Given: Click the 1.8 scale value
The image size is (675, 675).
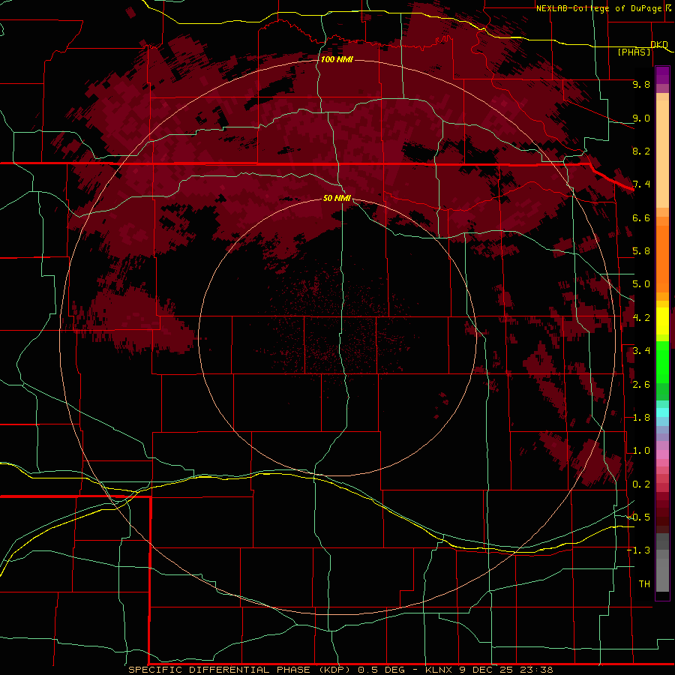Looking at the screenshot, I should click(x=641, y=418).
